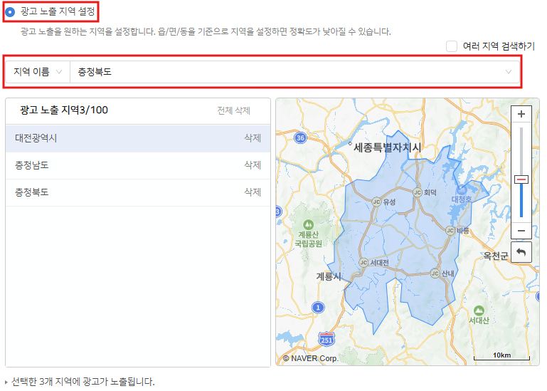
Task: Click the 세종특별자치시 label on the map
Action: [387, 147]
